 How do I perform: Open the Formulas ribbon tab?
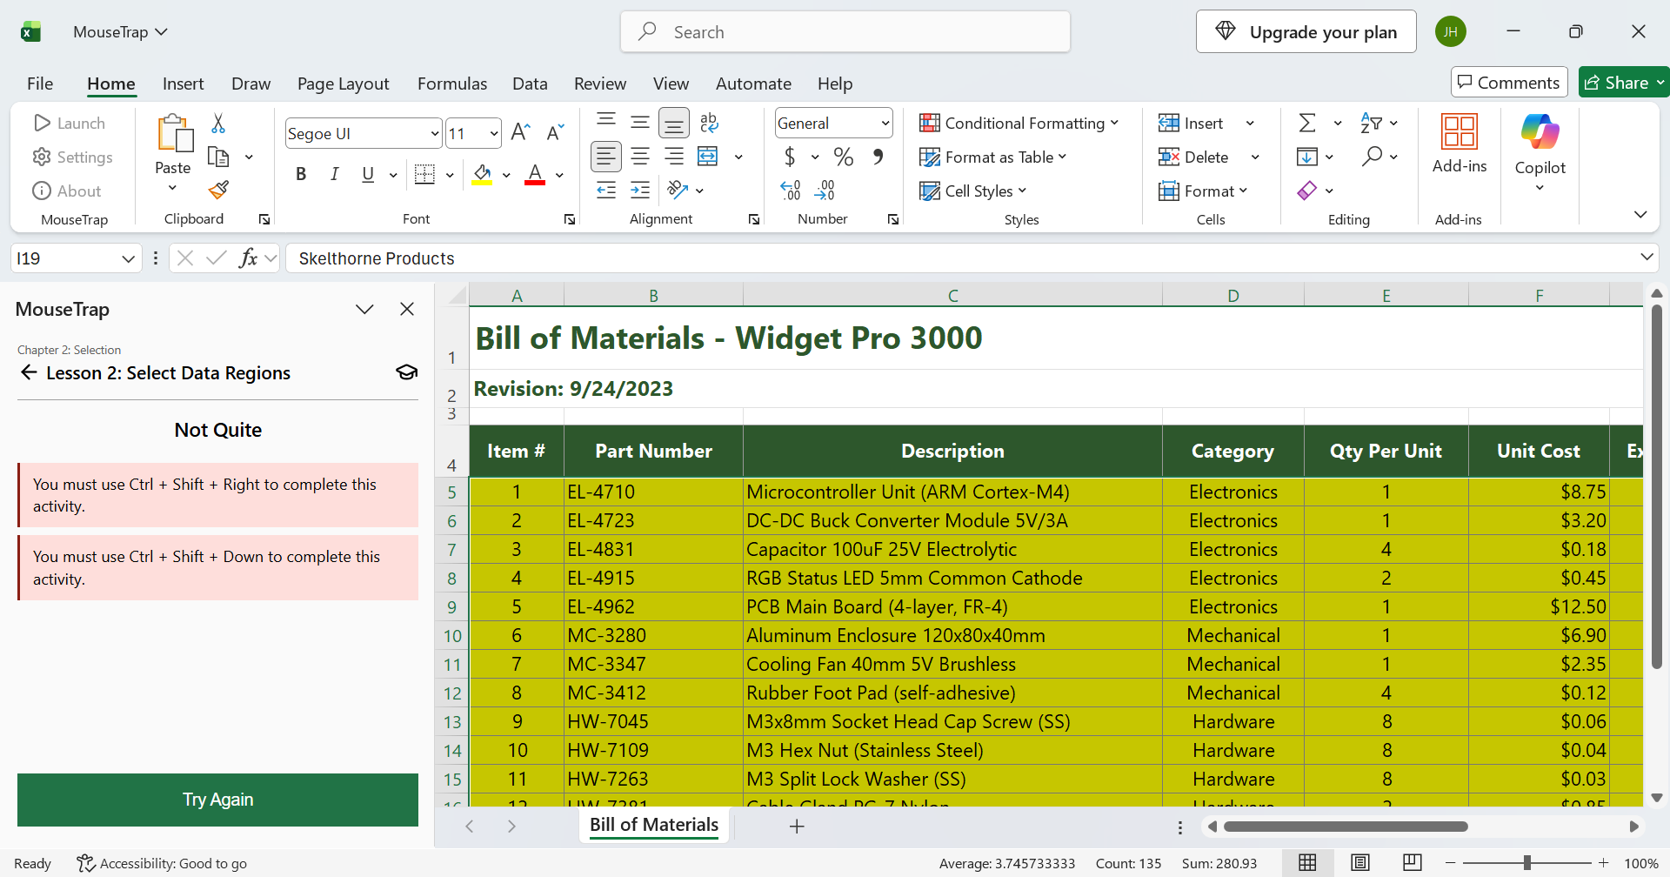coord(451,84)
